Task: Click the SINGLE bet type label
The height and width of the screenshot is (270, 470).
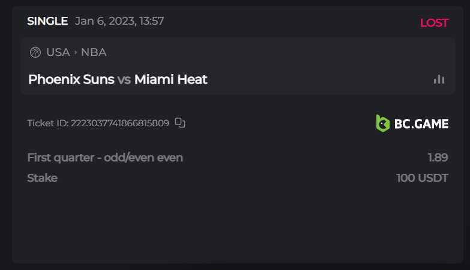Action: pyautogui.click(x=47, y=21)
